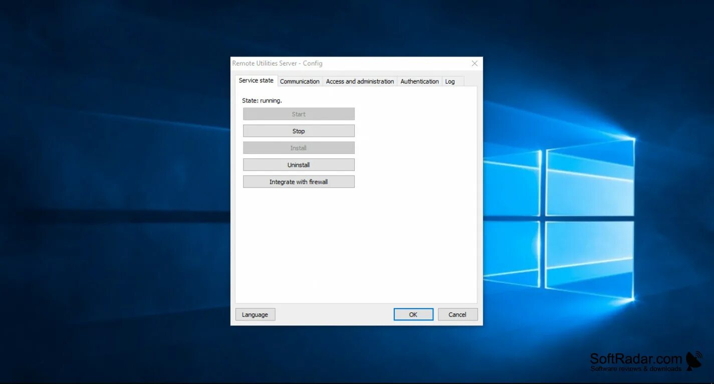The height and width of the screenshot is (384, 714).
Task: Click the greyed-out Start button
Action: point(299,114)
